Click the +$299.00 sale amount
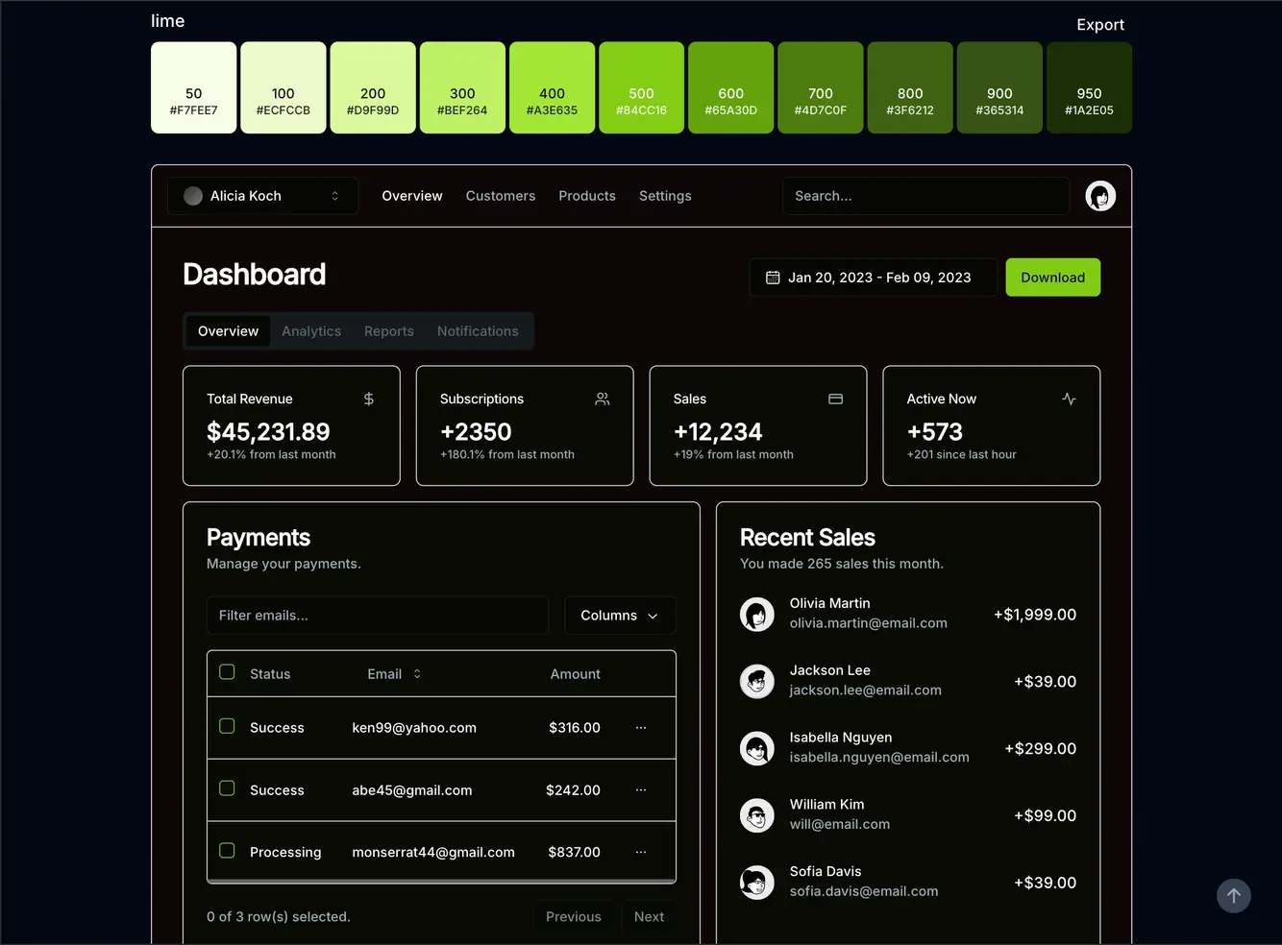 (1040, 748)
